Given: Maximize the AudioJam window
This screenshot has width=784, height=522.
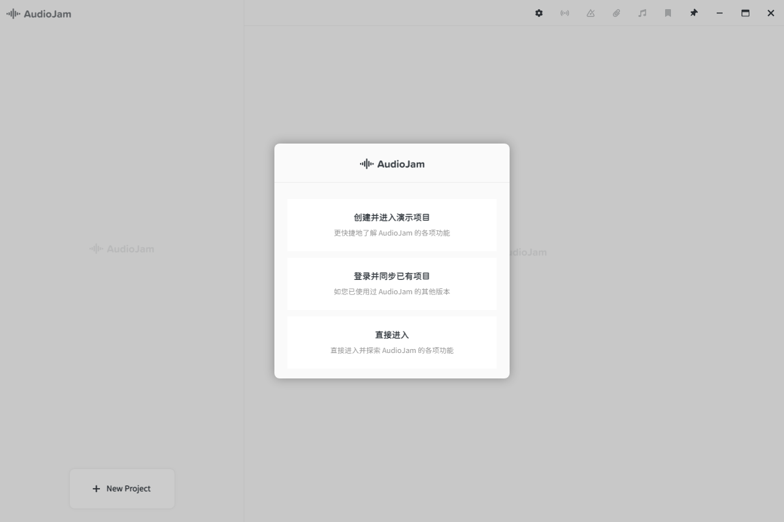Looking at the screenshot, I should click(x=745, y=13).
